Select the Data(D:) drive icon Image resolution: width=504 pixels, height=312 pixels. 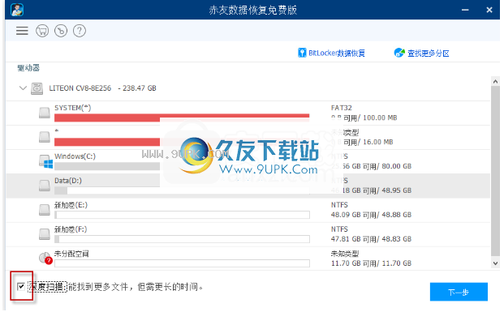click(45, 186)
